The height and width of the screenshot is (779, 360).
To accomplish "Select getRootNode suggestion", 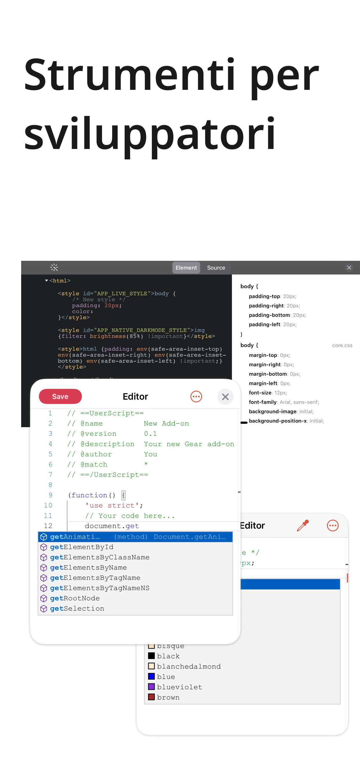I will (135, 598).
